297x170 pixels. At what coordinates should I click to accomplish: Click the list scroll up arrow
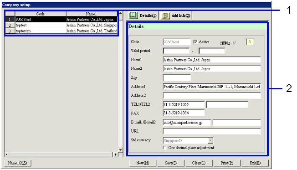point(120,14)
